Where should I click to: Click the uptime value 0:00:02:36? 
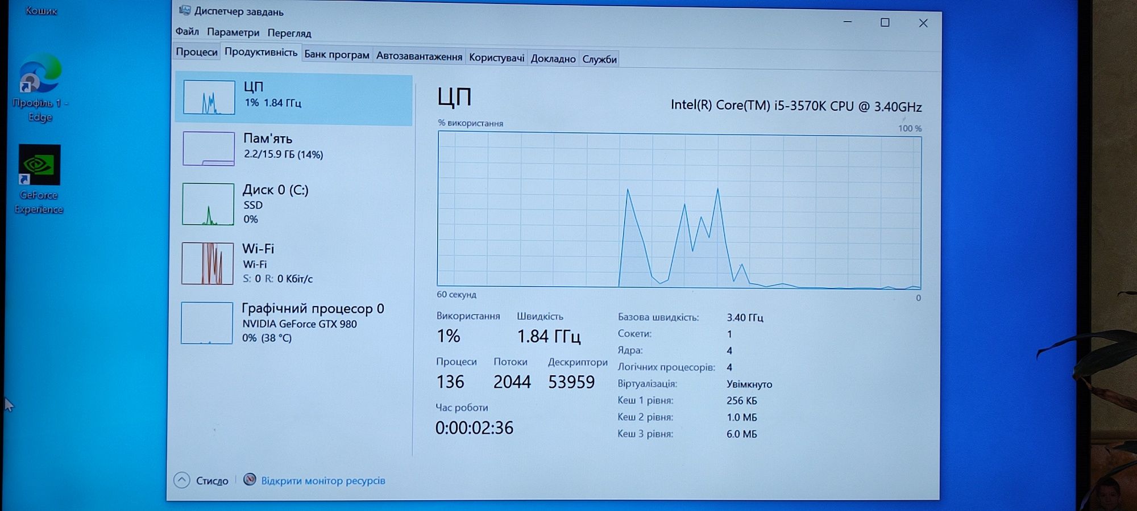(474, 428)
